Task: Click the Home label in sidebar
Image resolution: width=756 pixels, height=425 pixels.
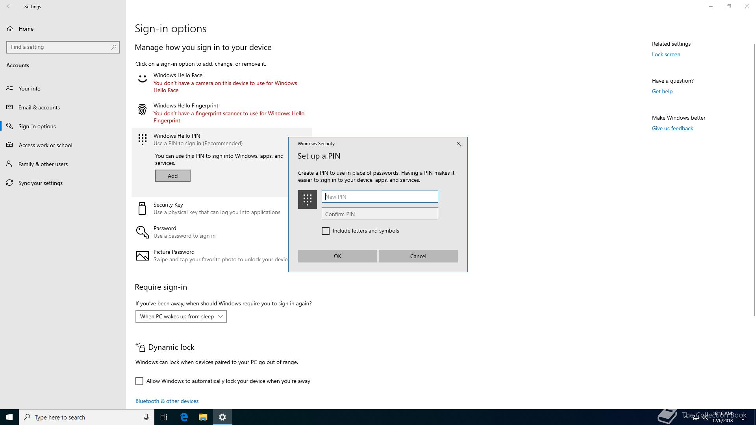Action: (x=26, y=29)
